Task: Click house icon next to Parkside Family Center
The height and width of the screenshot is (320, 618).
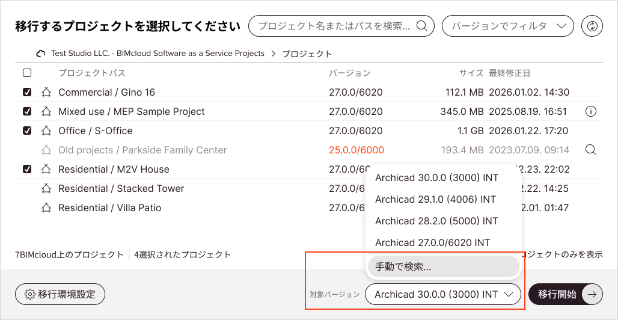Action: pos(46,150)
